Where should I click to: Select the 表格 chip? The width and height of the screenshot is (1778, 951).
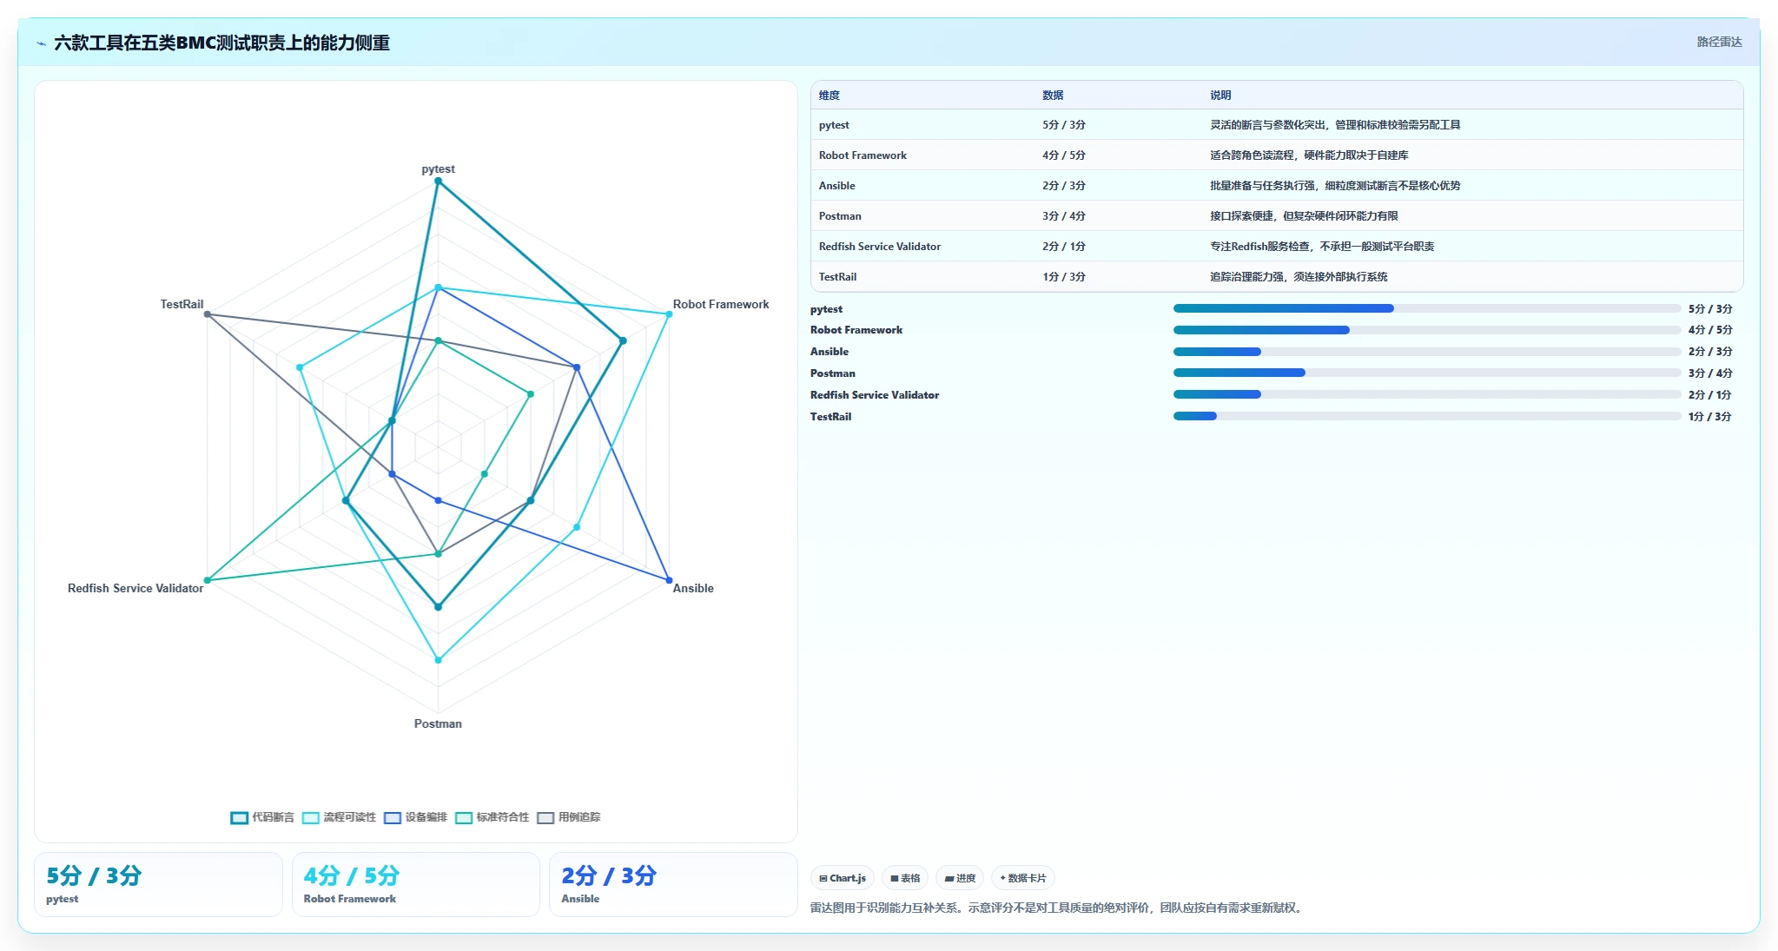pos(905,878)
